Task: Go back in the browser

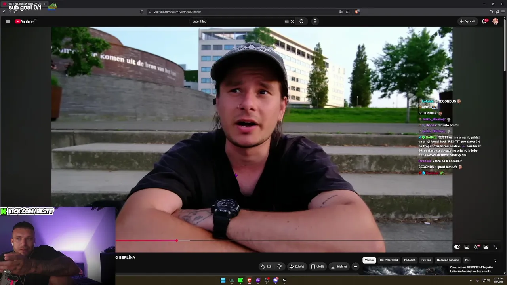Action: coord(4,12)
